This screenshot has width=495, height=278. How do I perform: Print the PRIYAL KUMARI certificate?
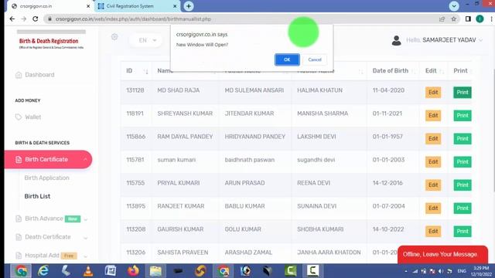coord(463,185)
